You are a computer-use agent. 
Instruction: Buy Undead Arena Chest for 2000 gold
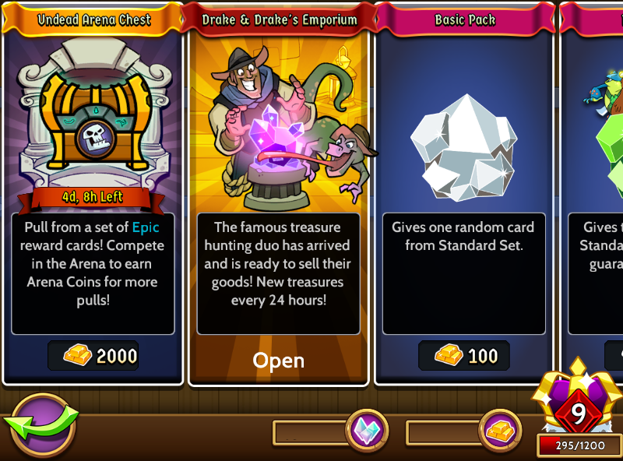click(x=93, y=355)
